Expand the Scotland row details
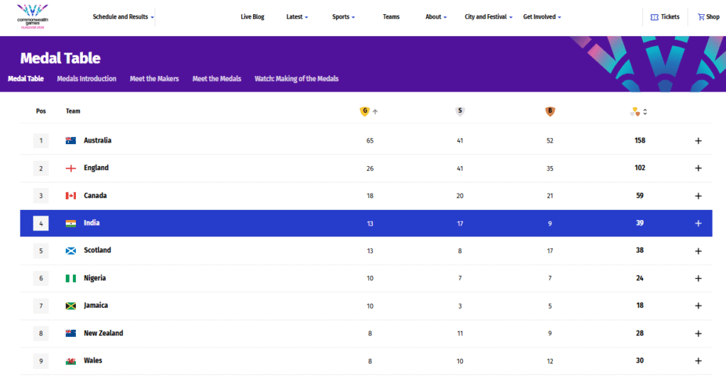Screen dimensions: 726x376 (x=698, y=251)
